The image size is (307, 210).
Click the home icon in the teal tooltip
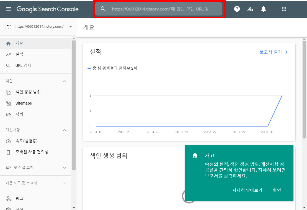(195, 155)
